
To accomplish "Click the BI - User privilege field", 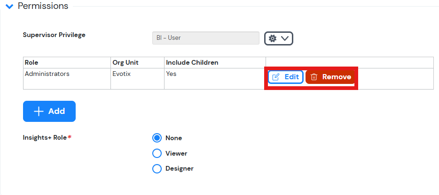I will pyautogui.click(x=206, y=38).
